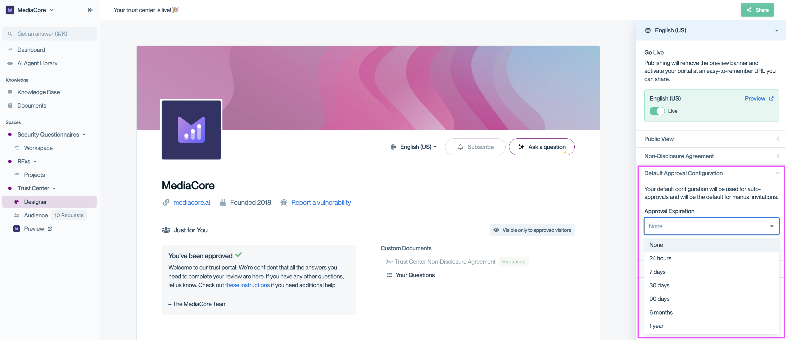786x340 pixels.
Task: Click the green Share button
Action: [x=757, y=10]
